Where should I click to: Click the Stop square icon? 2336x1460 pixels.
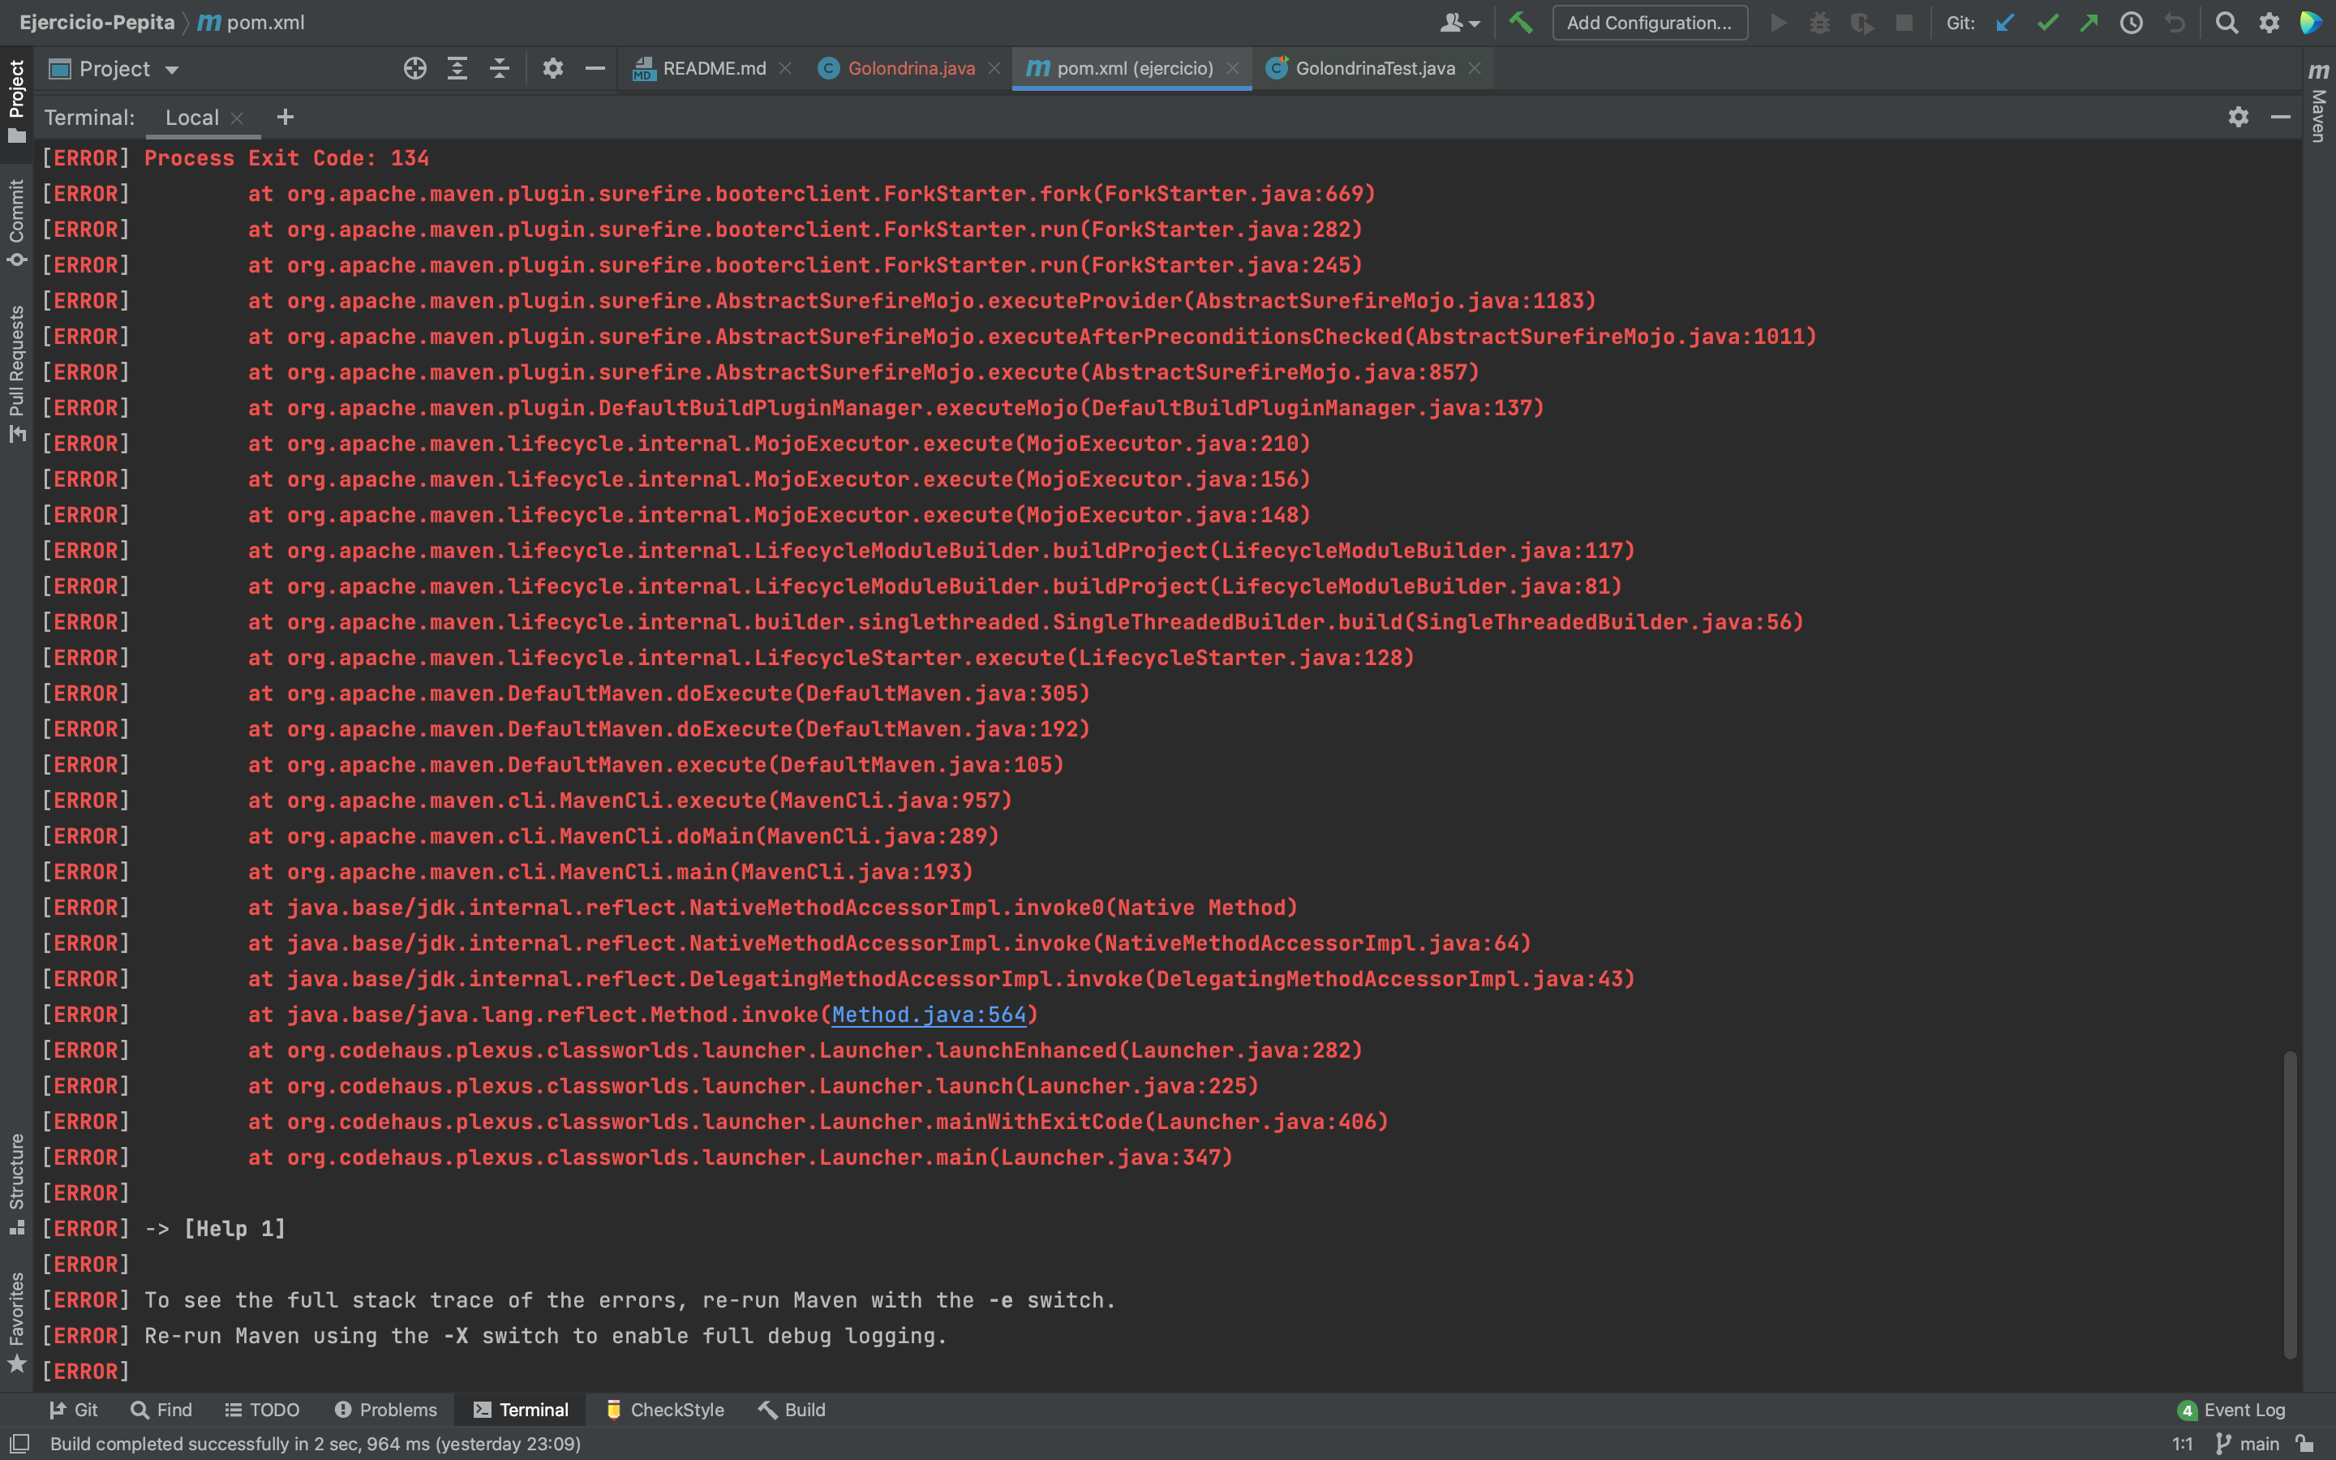(x=1904, y=22)
